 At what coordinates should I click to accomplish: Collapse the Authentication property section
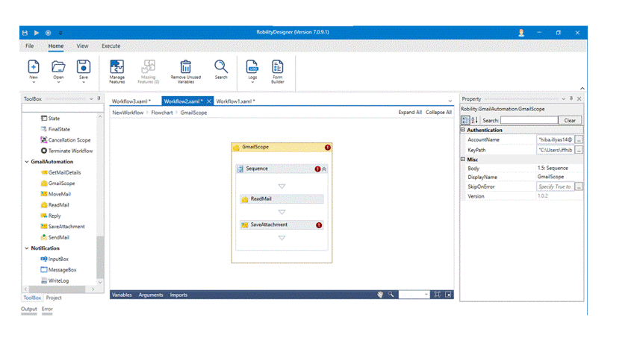click(x=463, y=131)
